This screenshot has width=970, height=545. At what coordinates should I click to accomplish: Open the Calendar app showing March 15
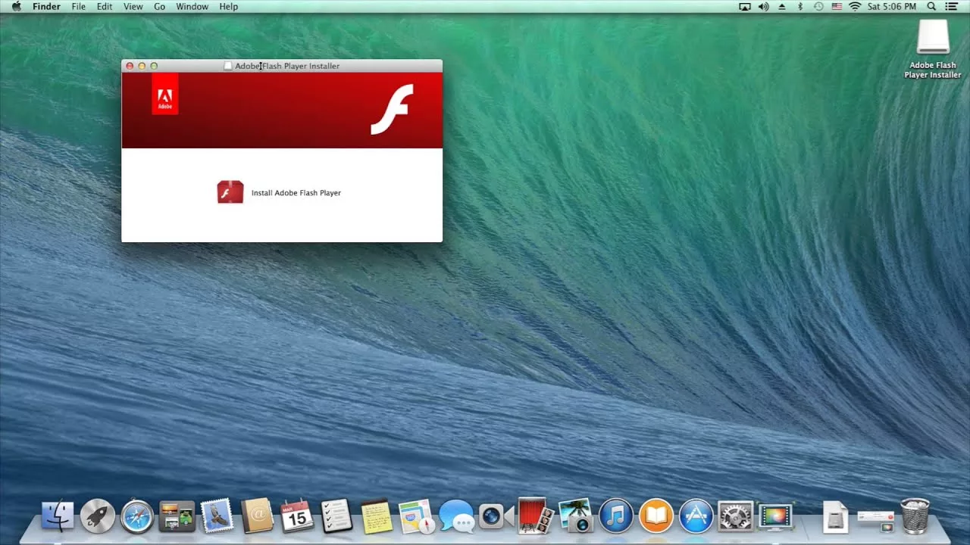pos(297,518)
